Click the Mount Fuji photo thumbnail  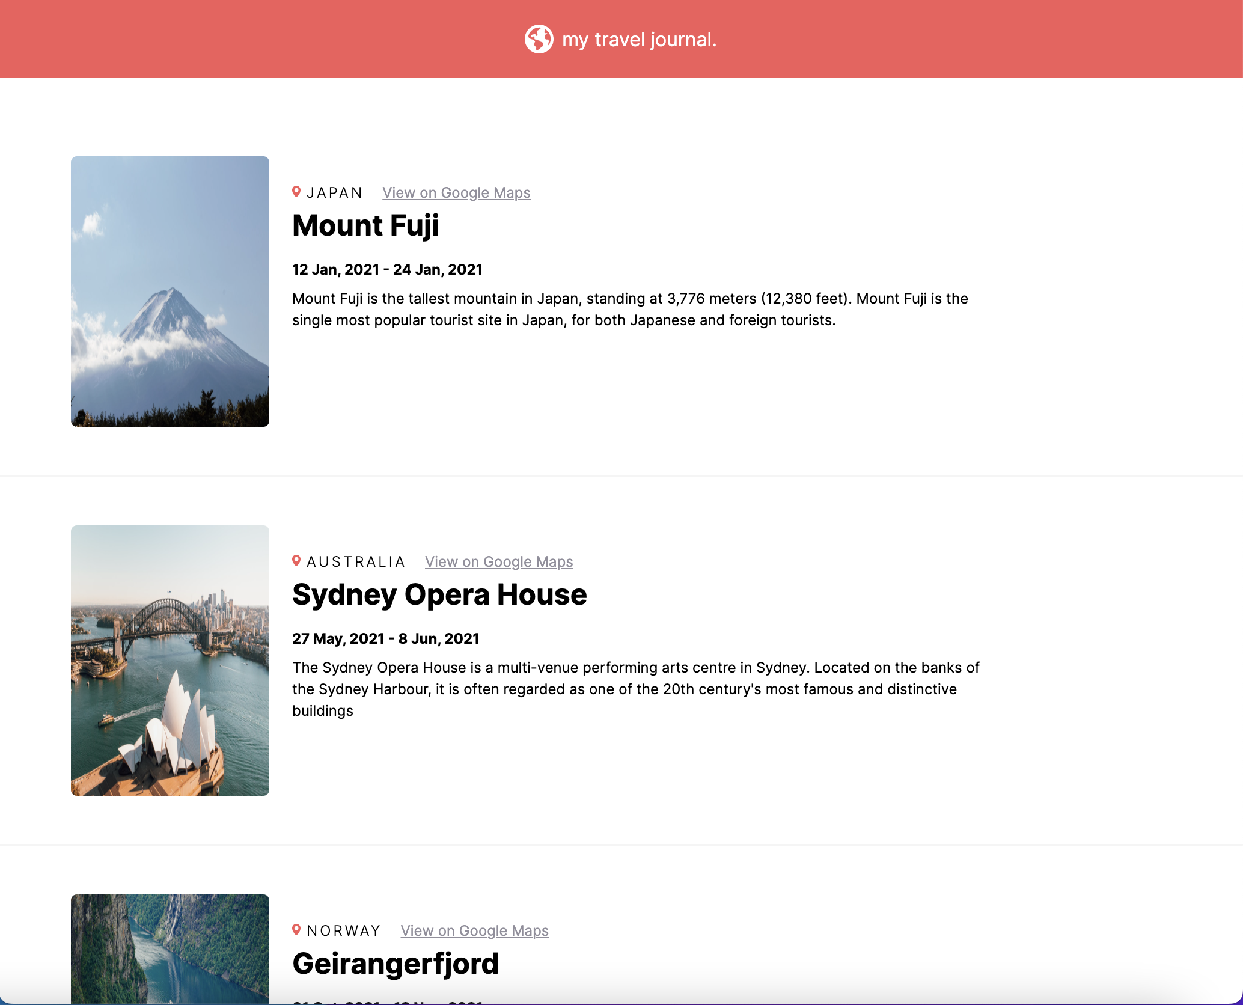(170, 292)
